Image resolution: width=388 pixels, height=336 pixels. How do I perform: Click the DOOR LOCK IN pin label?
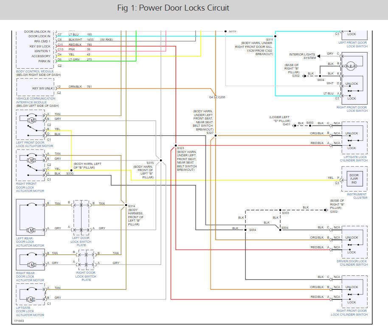(x=39, y=36)
